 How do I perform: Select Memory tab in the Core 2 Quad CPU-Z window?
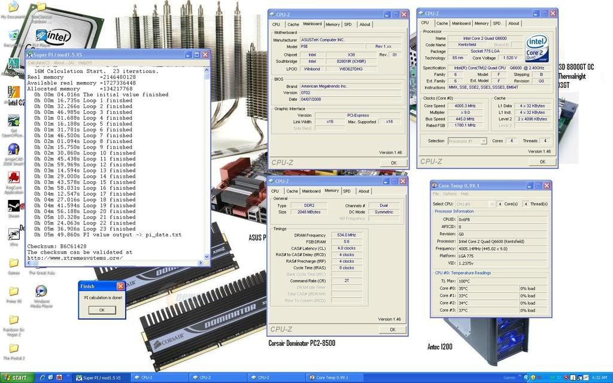(x=481, y=23)
